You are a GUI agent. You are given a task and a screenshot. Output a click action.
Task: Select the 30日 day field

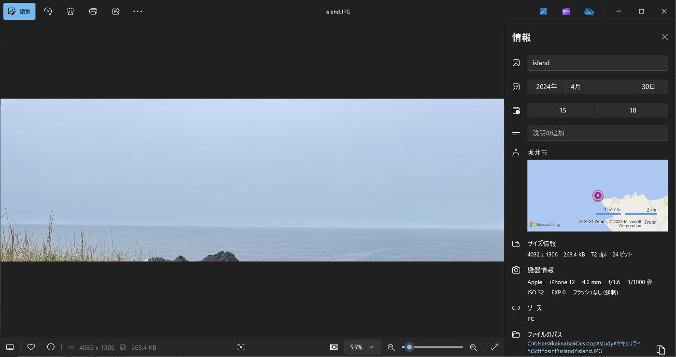point(649,87)
